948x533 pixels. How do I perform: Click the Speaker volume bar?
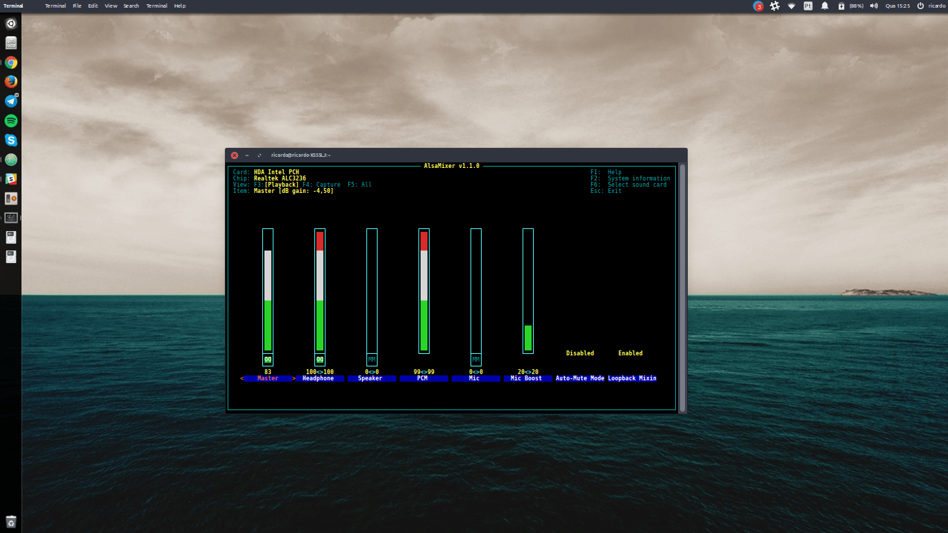[372, 291]
